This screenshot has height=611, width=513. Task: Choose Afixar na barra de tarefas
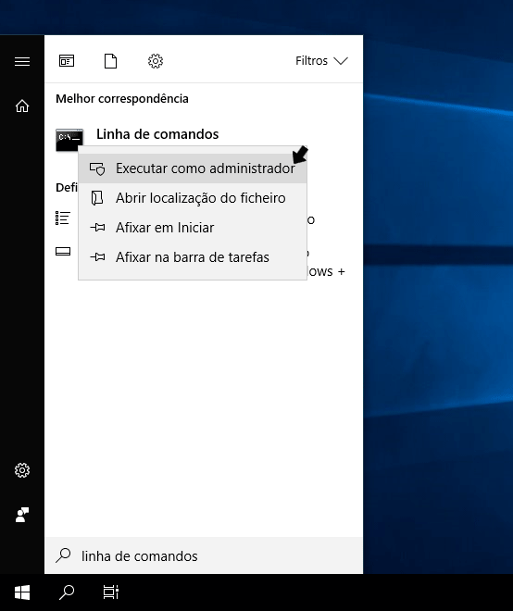(193, 257)
